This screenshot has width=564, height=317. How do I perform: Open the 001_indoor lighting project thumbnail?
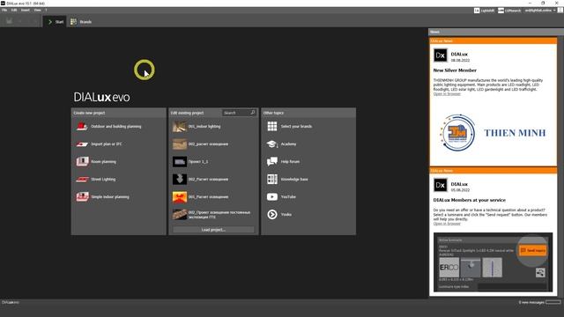point(180,127)
